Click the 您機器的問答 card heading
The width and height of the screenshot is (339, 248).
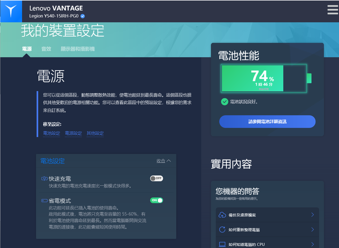pyautogui.click(x=237, y=191)
